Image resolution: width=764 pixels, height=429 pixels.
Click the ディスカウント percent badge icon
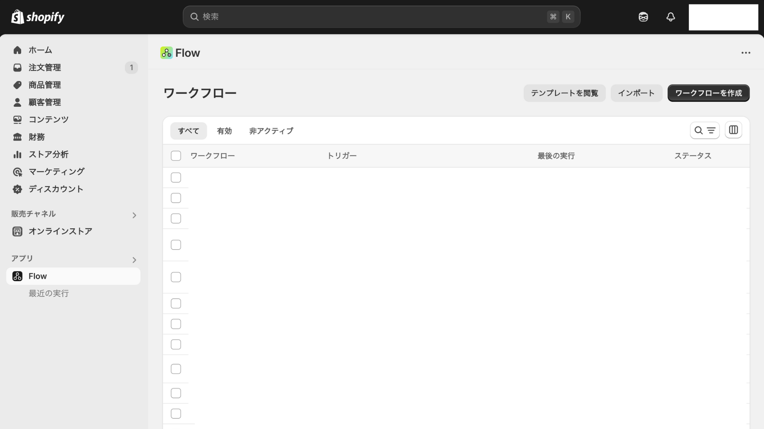(17, 189)
